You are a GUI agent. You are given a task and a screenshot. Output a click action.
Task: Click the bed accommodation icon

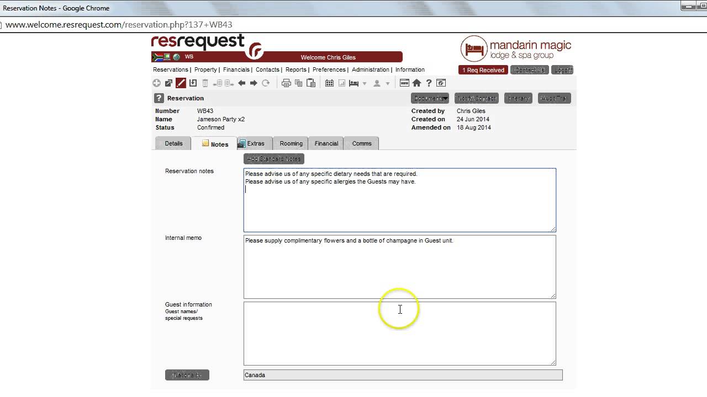pos(354,83)
